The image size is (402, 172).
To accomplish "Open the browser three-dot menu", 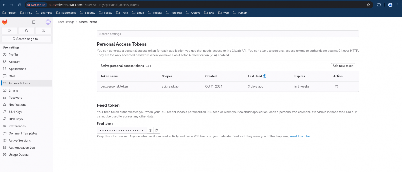I will [398, 4].
